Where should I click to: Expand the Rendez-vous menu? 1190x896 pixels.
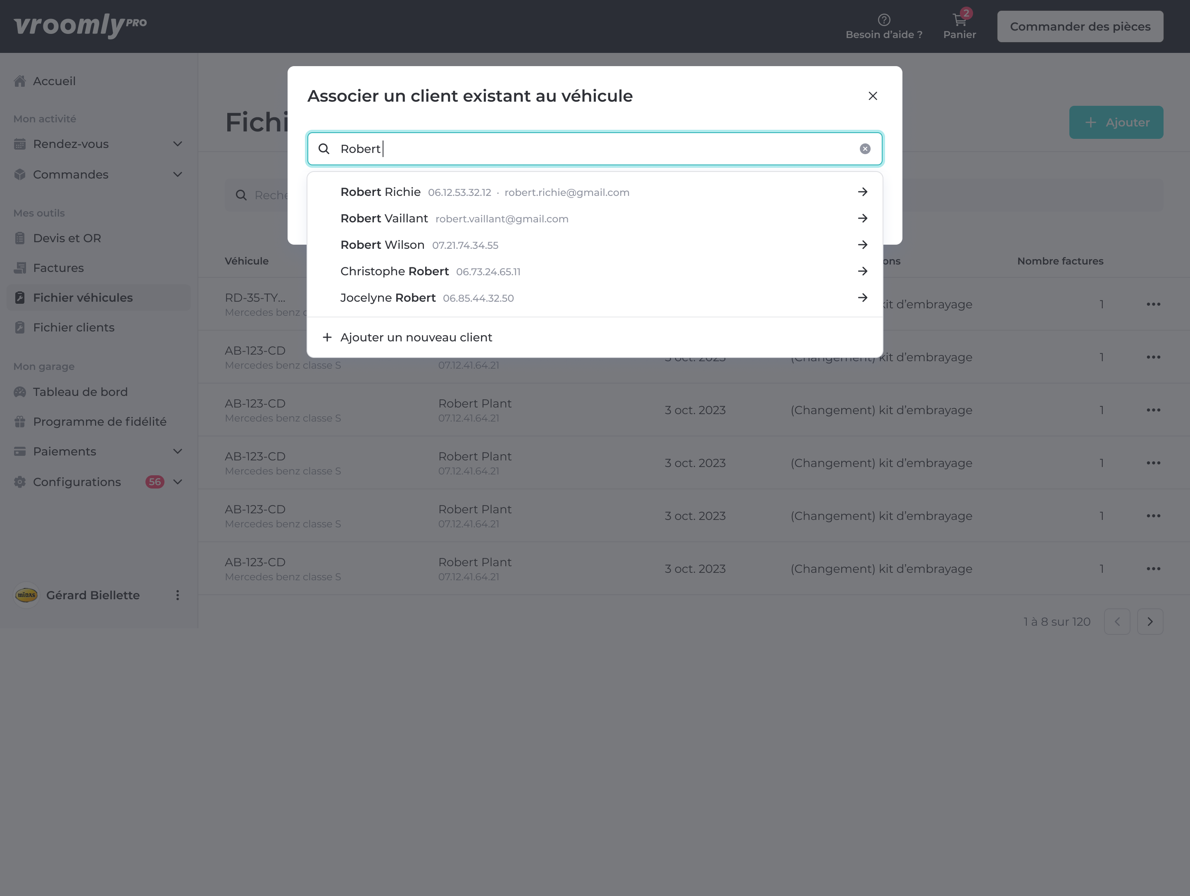click(x=178, y=144)
